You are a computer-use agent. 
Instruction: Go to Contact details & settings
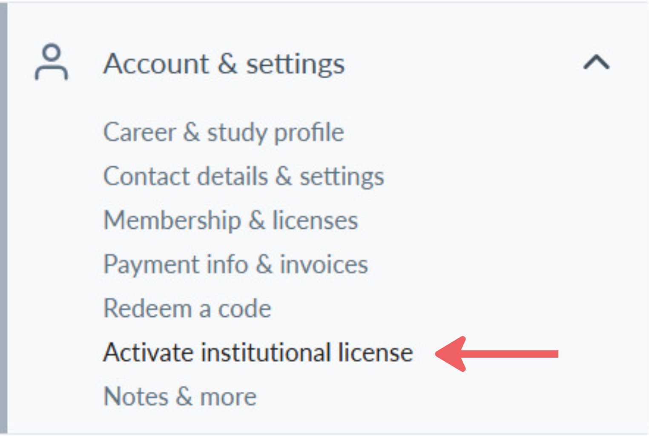tap(244, 177)
